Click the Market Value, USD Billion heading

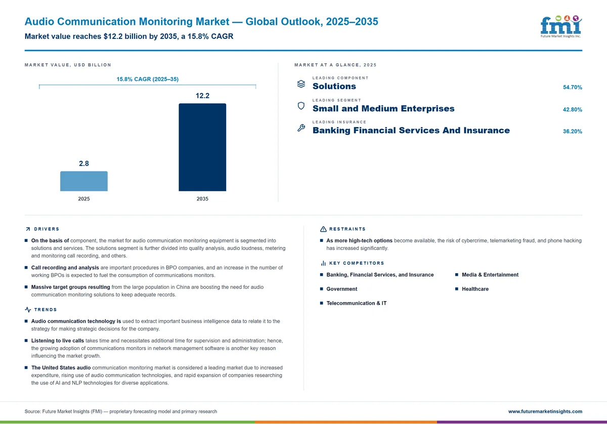(68, 65)
